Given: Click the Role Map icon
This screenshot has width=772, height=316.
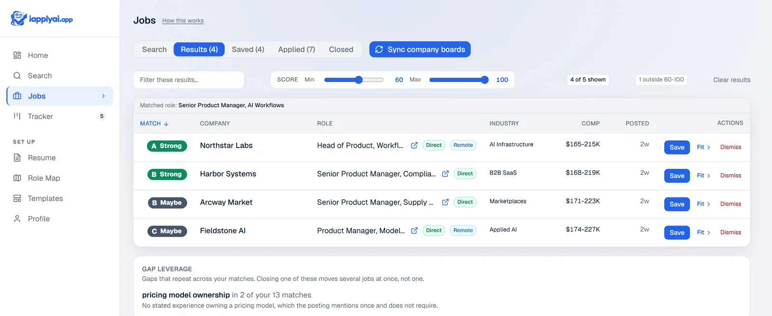Looking at the screenshot, I should point(17,178).
